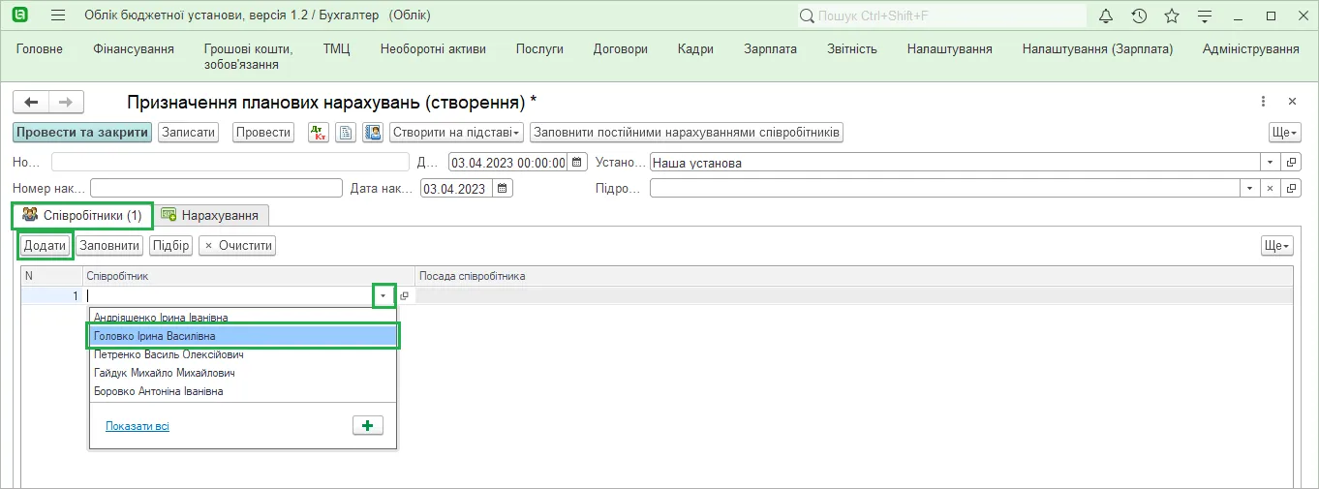Click the Провести button
The width and height of the screenshot is (1319, 489).
tap(263, 133)
